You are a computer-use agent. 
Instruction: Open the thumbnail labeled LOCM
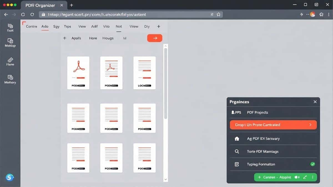click(x=145, y=73)
